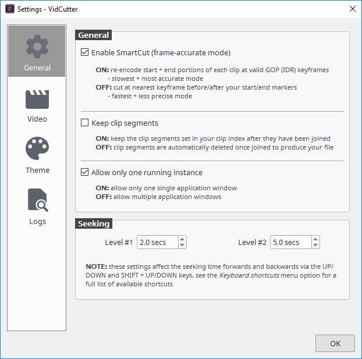Click the Video sidebar label text
362x359 pixels.
tap(37, 119)
